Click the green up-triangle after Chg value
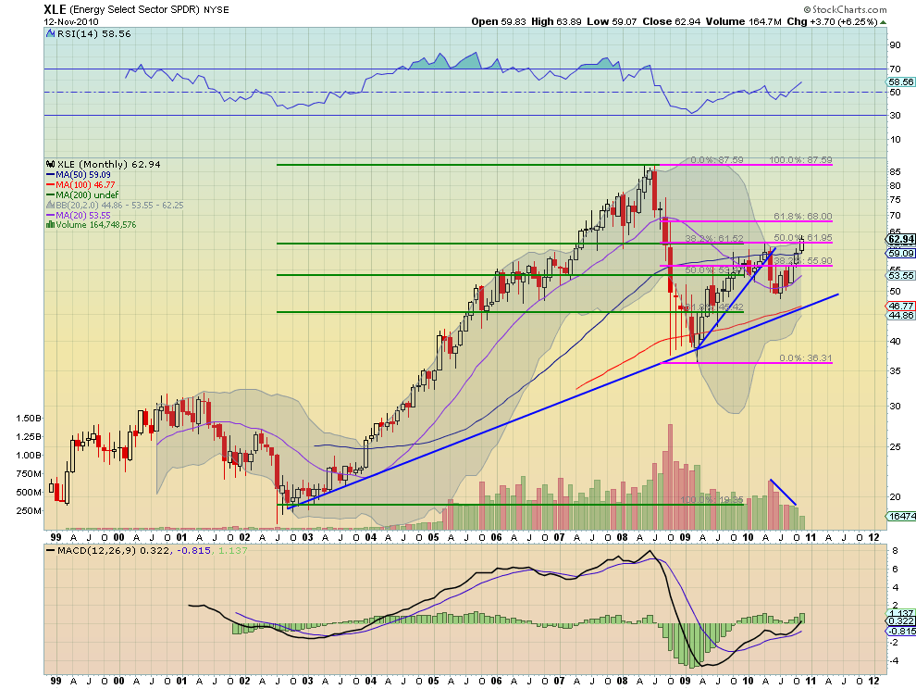Image resolution: width=916 pixels, height=689 pixels. tap(883, 22)
